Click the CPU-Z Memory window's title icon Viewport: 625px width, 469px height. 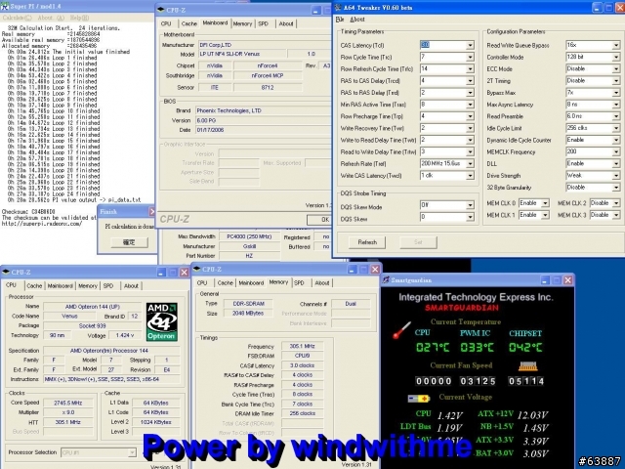click(196, 270)
